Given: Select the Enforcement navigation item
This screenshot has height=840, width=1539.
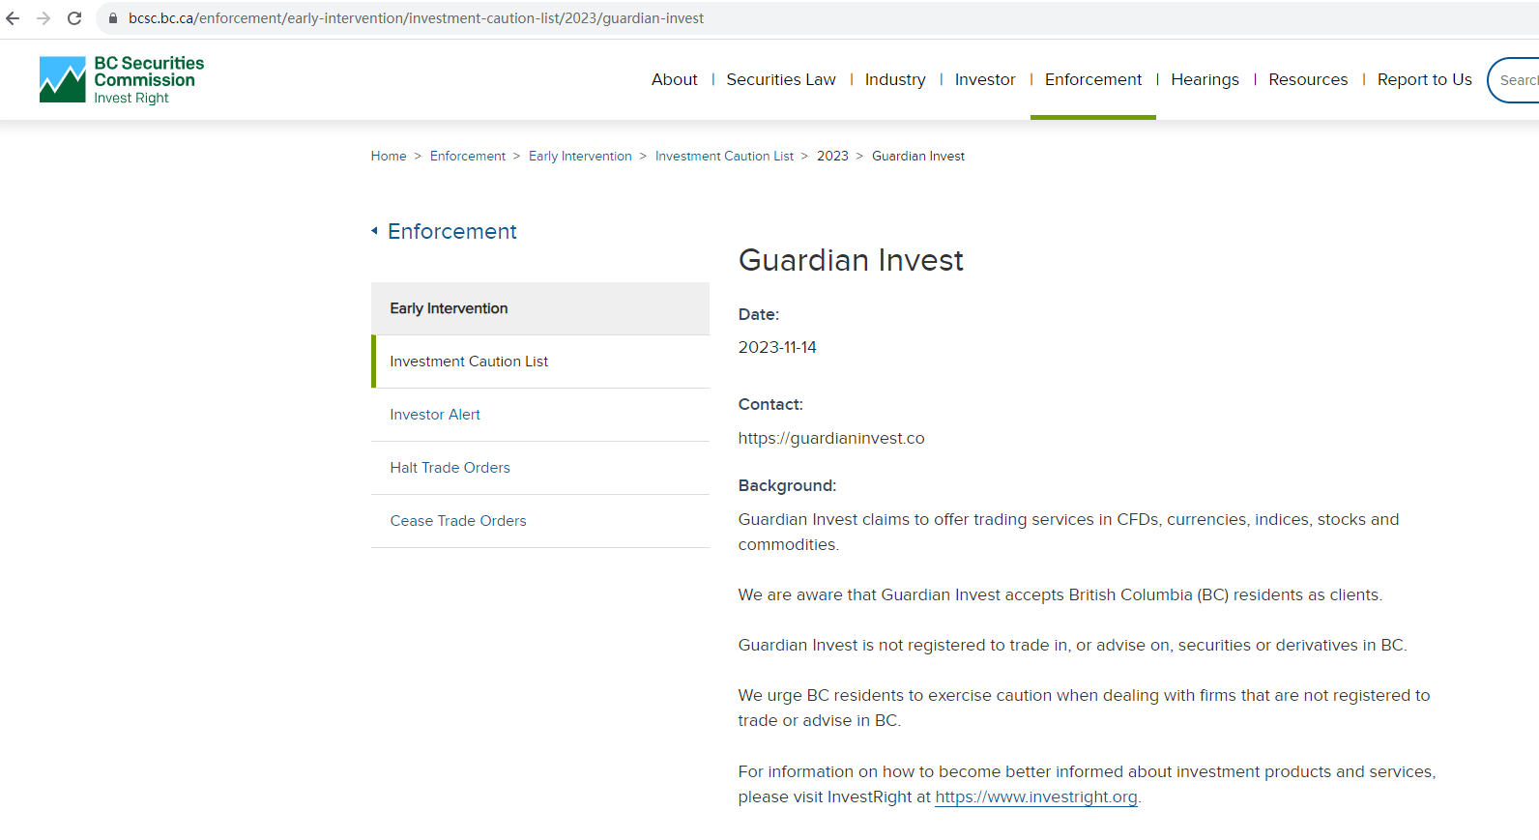Looking at the screenshot, I should click(1093, 79).
